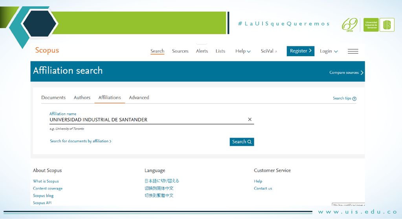402x219 pixels.
Task: Open the Content coverage link
Action: coord(48,188)
